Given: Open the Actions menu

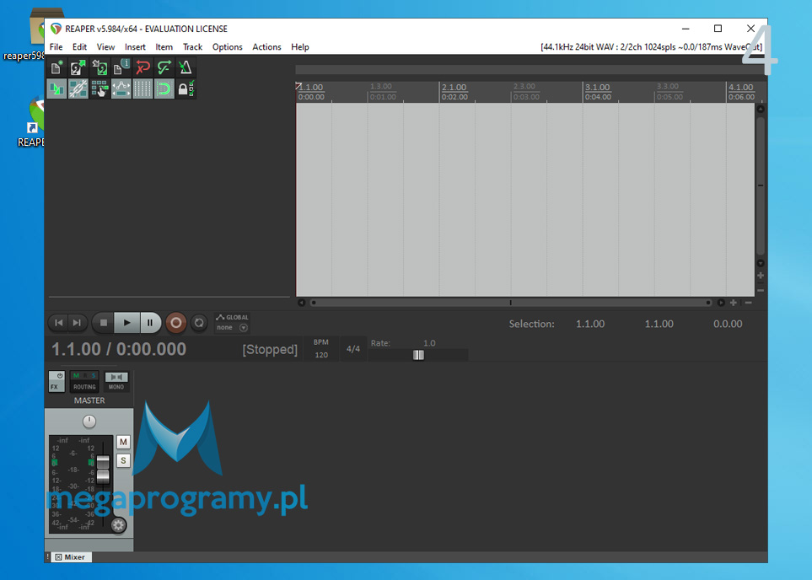Looking at the screenshot, I should coord(266,47).
